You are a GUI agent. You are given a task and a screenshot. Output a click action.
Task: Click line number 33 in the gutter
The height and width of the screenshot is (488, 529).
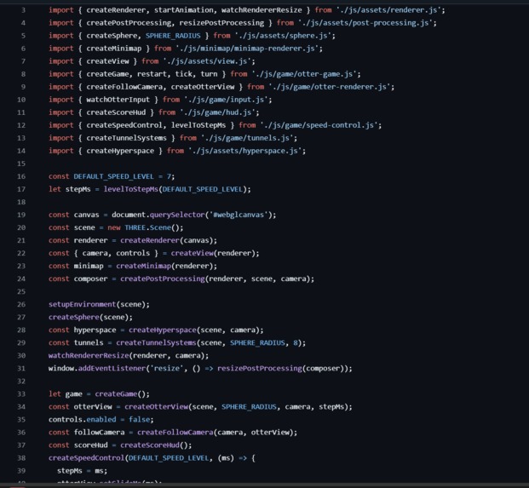tap(21, 394)
